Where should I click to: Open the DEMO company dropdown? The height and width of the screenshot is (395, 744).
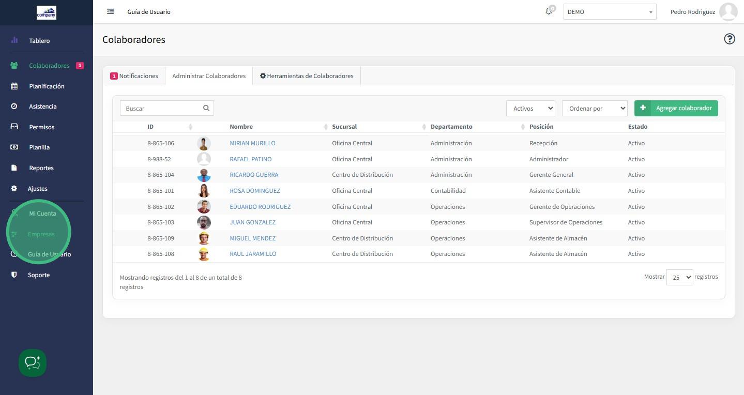click(x=609, y=12)
